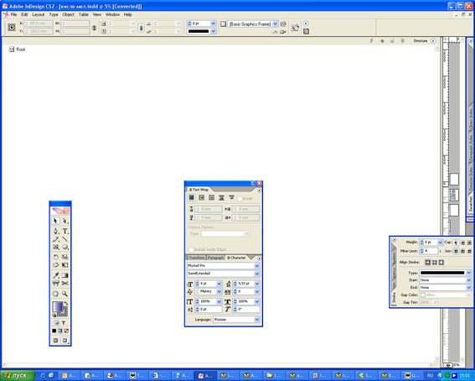Select the Scale tool
Image resolution: width=475 pixels, height=381 pixels.
click(65, 257)
